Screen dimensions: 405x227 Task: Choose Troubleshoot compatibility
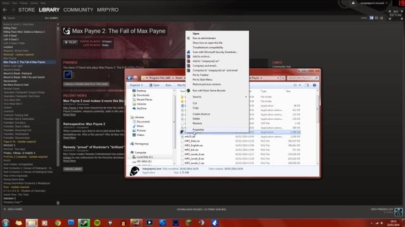217,47
